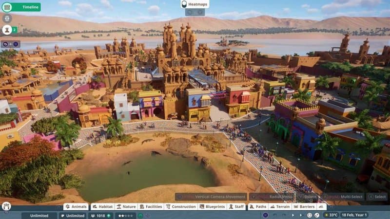This screenshot has width=390, height=219.
Task: Click the Zoo button at bottom-left corner
Action: [6, 206]
